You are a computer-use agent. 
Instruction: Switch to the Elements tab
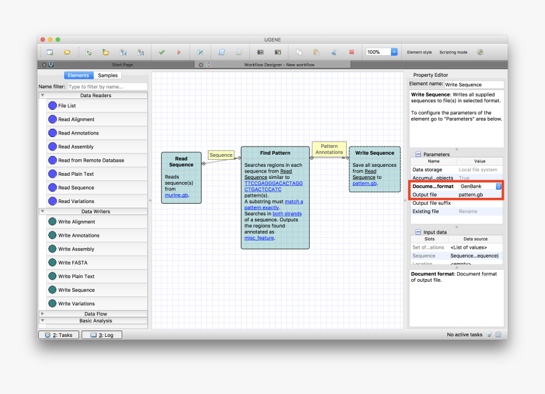click(x=78, y=75)
